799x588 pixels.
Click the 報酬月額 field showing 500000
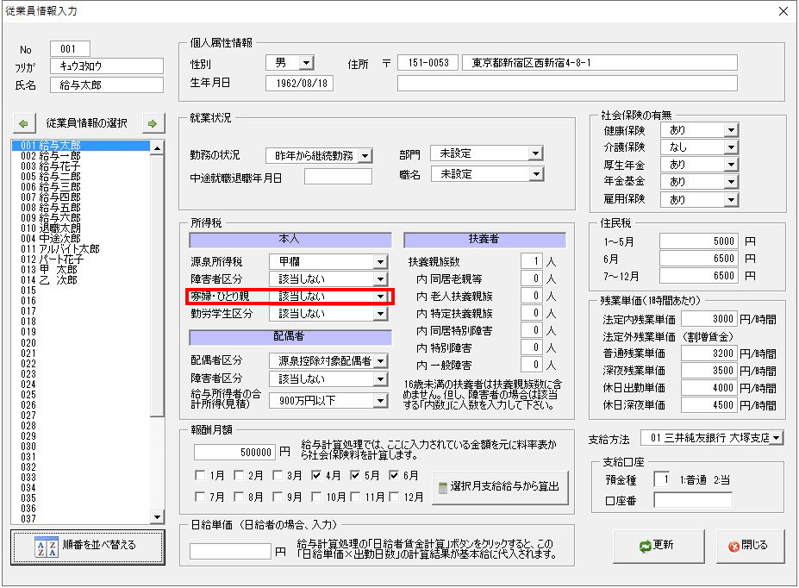pos(234,453)
